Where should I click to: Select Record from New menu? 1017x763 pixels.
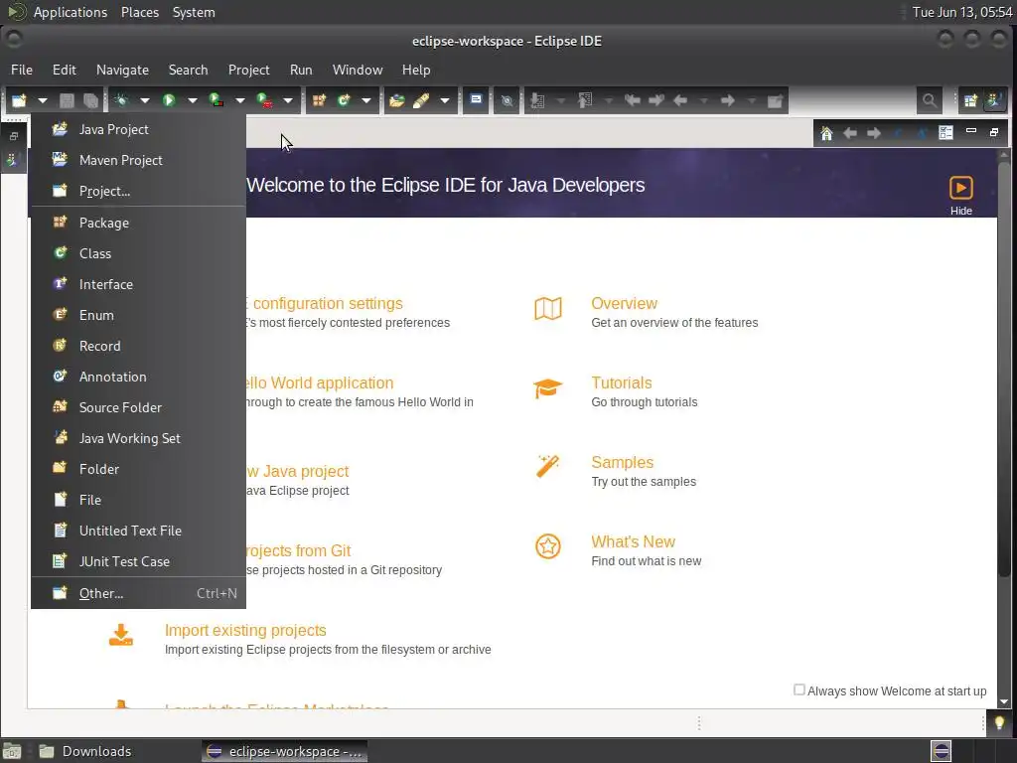(x=138, y=346)
